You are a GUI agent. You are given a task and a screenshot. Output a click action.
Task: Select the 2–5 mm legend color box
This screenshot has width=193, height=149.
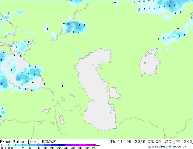(x=26, y=145)
